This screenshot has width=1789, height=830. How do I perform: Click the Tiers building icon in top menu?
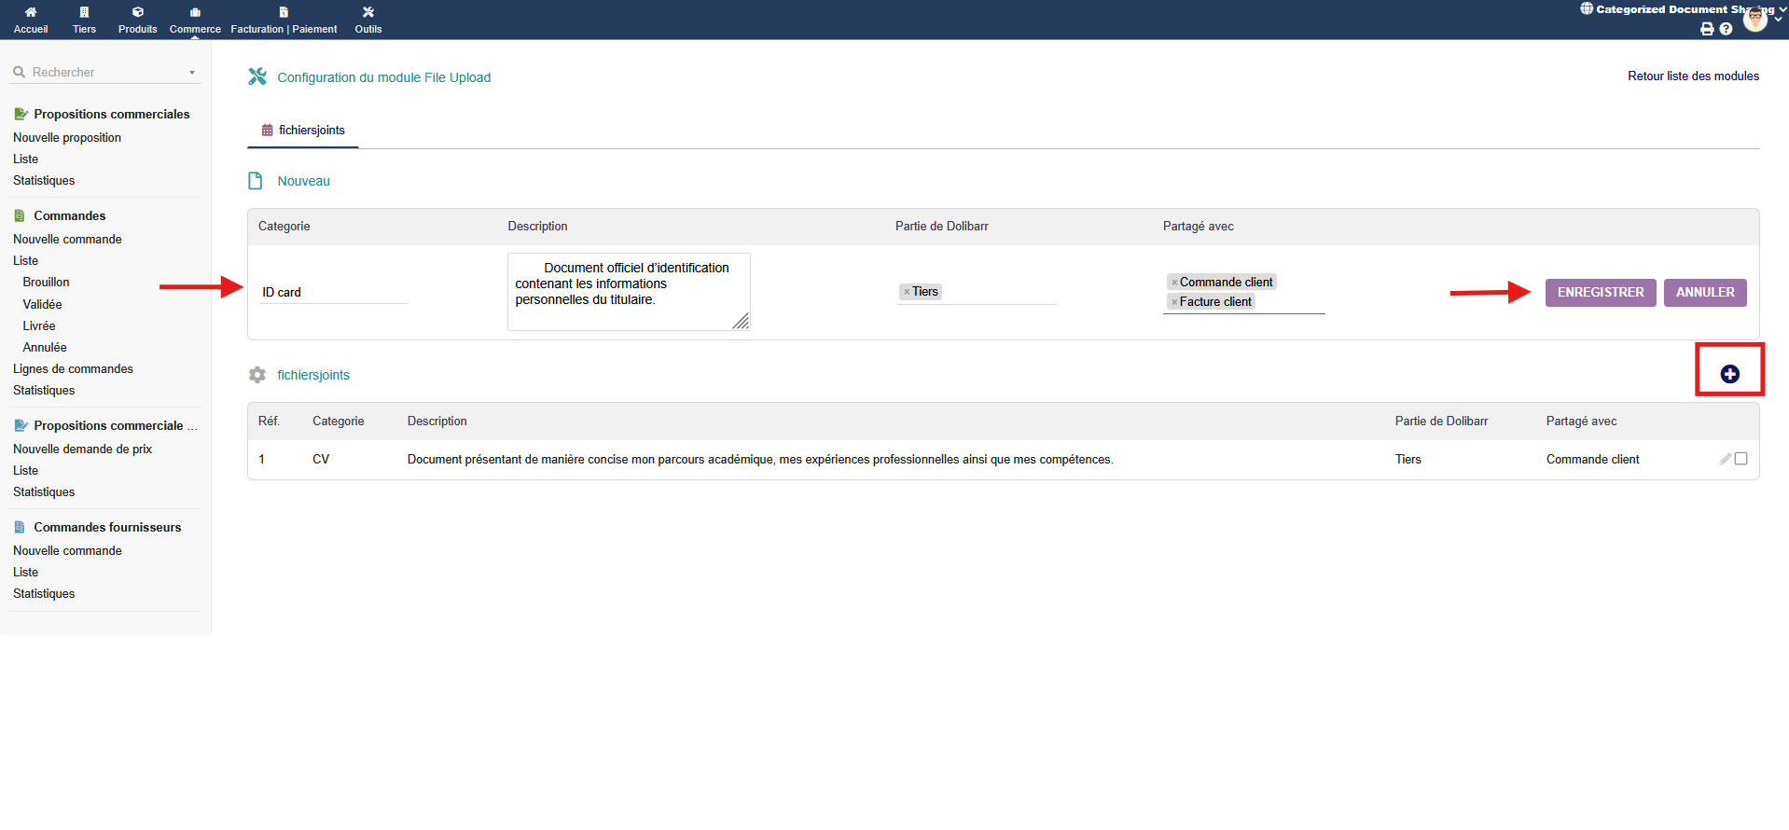tap(84, 13)
